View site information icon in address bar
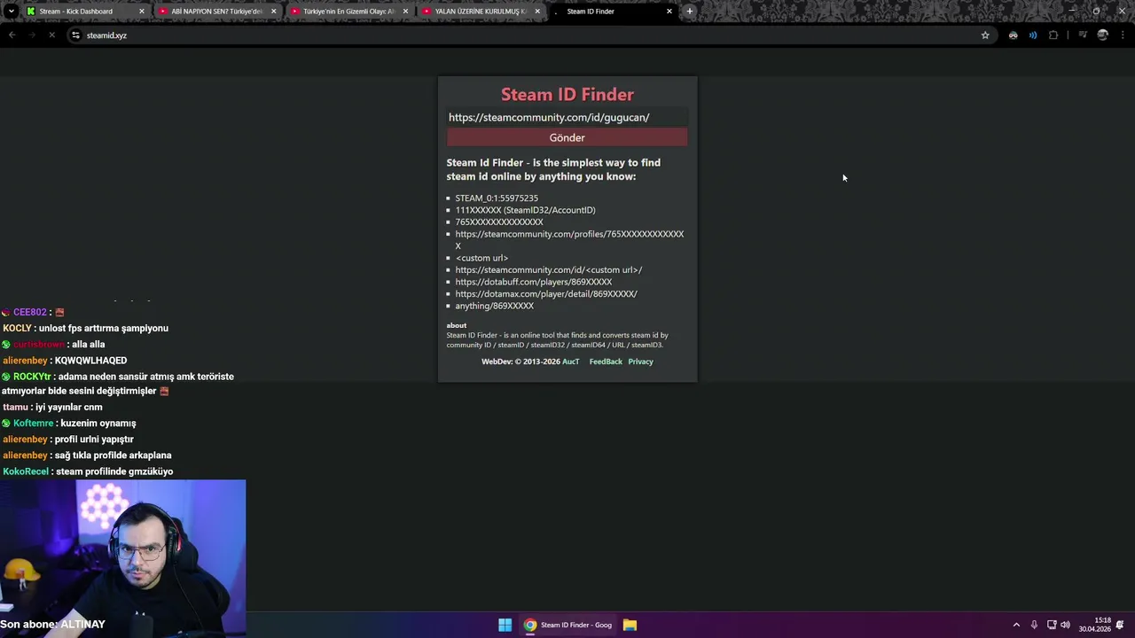Image resolution: width=1135 pixels, height=638 pixels. (x=75, y=35)
